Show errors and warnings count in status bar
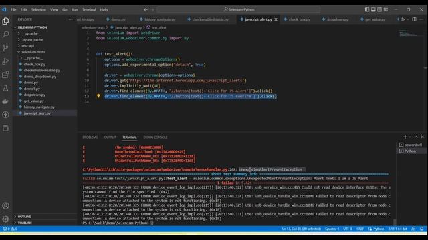 point(10,229)
